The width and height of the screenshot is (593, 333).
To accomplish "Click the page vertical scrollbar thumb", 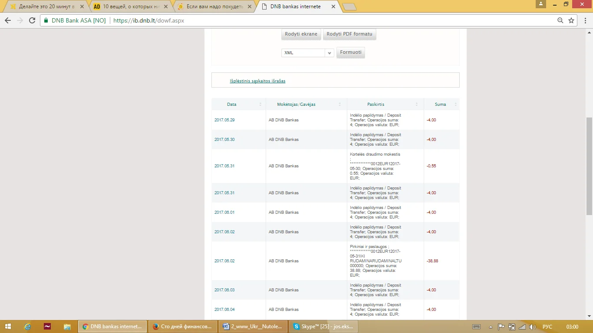I will tap(589, 166).
